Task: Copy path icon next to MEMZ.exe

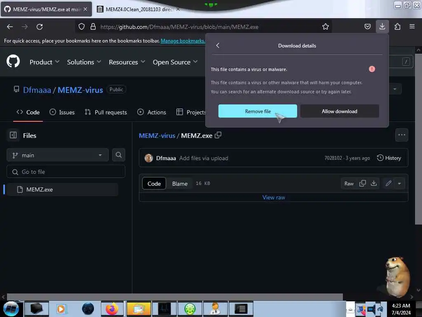Action: coord(218,135)
